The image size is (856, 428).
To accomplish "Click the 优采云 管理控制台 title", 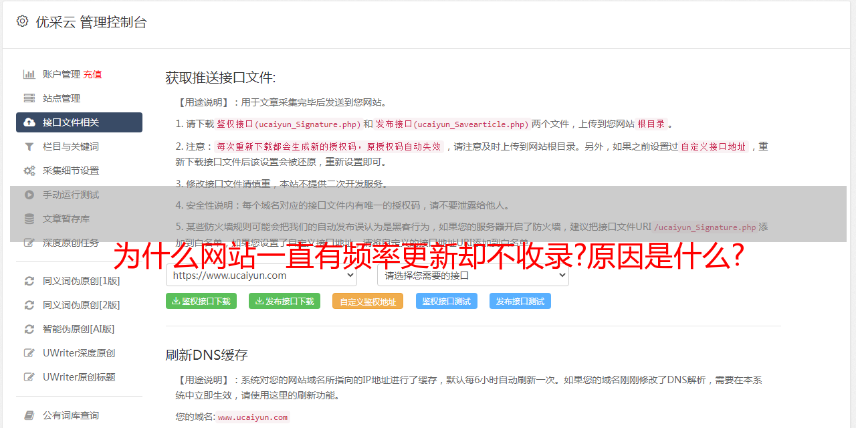I will [x=91, y=22].
